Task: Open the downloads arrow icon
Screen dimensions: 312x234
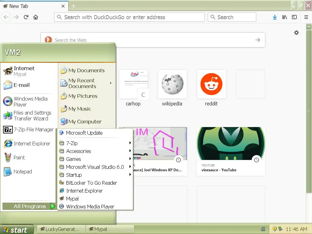Action: (x=275, y=17)
